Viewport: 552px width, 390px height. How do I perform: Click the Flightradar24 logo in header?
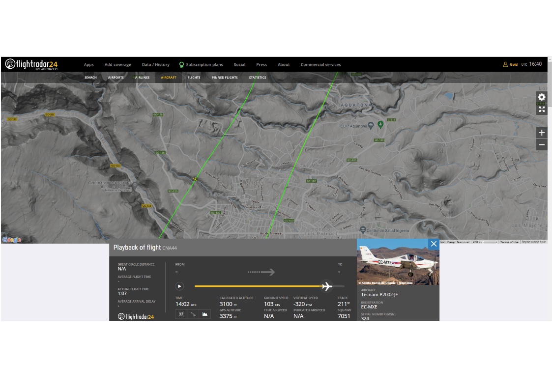31,64
